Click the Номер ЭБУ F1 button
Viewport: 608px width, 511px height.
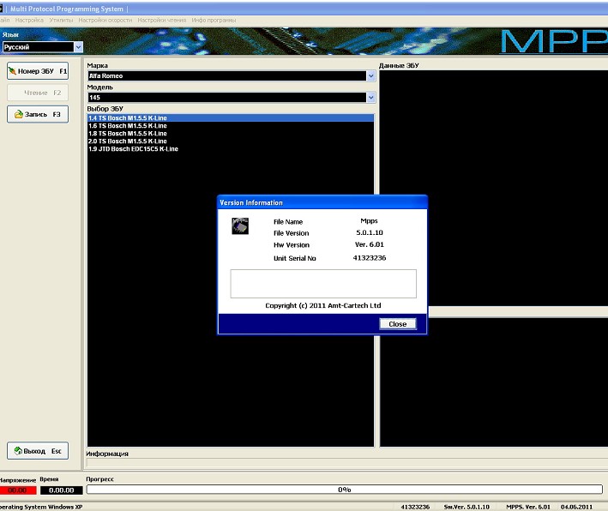pos(38,70)
